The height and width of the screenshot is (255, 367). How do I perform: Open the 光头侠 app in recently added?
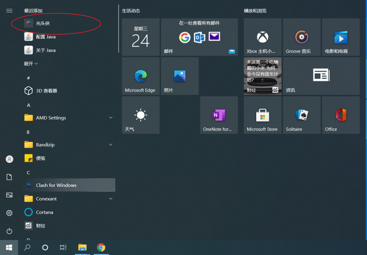(69, 23)
